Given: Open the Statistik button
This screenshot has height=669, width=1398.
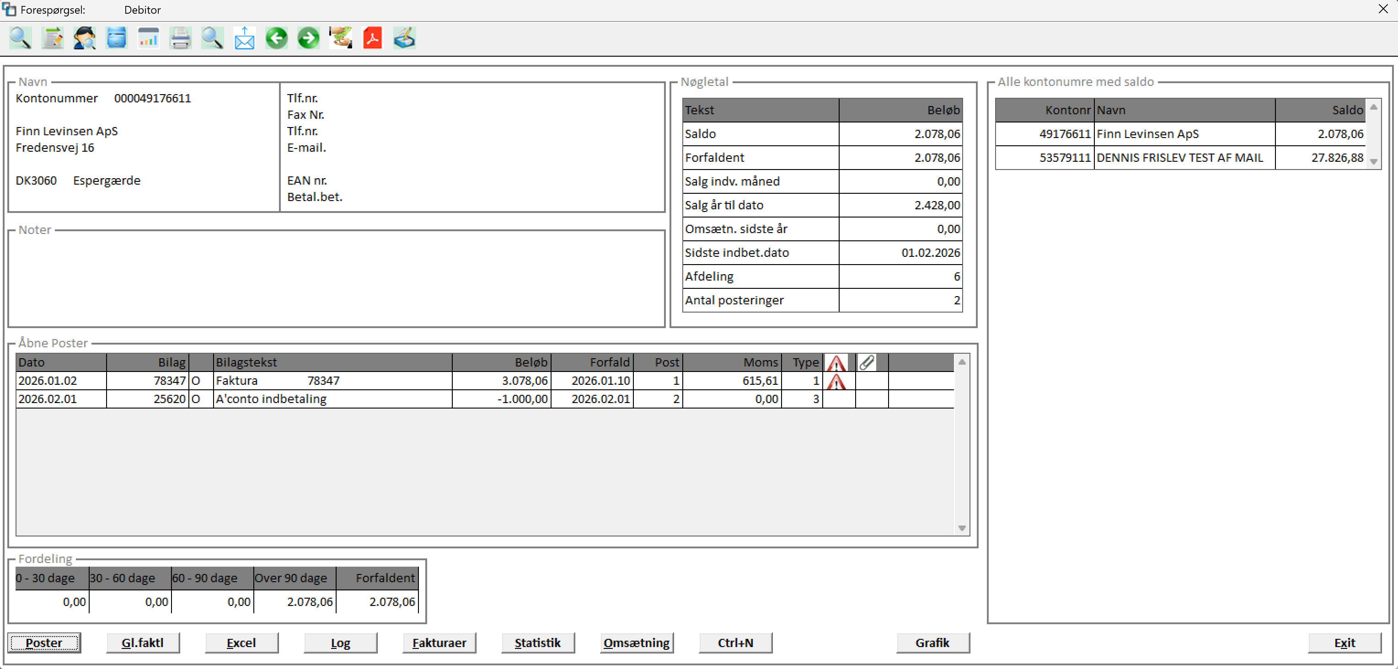Looking at the screenshot, I should (538, 642).
